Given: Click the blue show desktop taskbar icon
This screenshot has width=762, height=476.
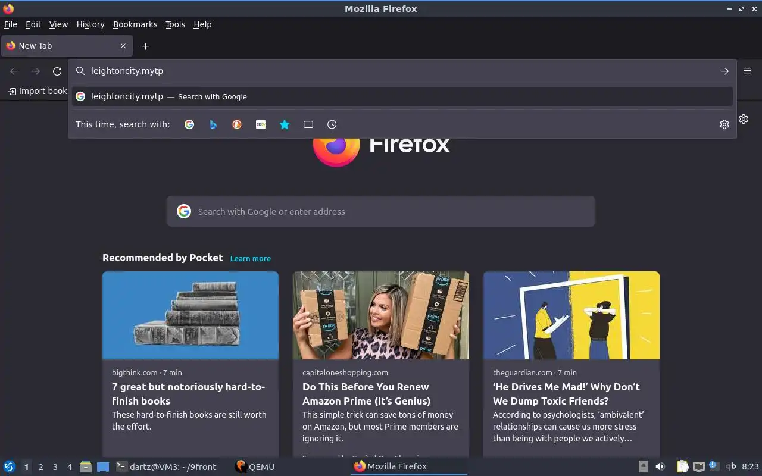Looking at the screenshot, I should [x=103, y=467].
